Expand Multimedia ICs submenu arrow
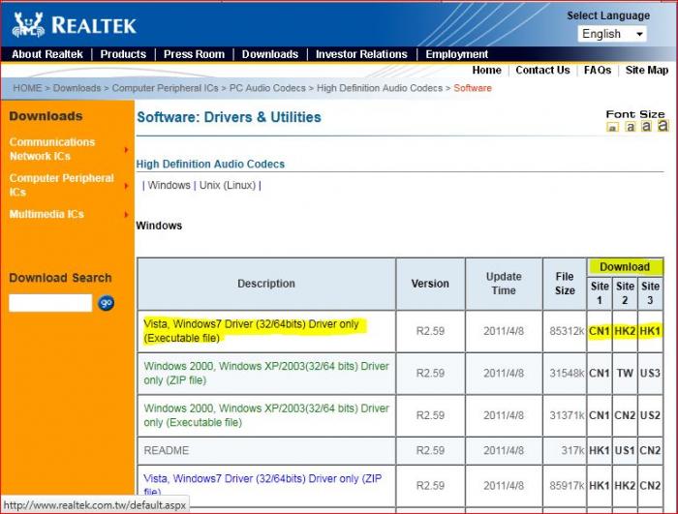 [x=126, y=215]
